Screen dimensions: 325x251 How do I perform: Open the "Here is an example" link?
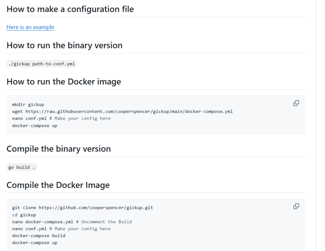30,27
